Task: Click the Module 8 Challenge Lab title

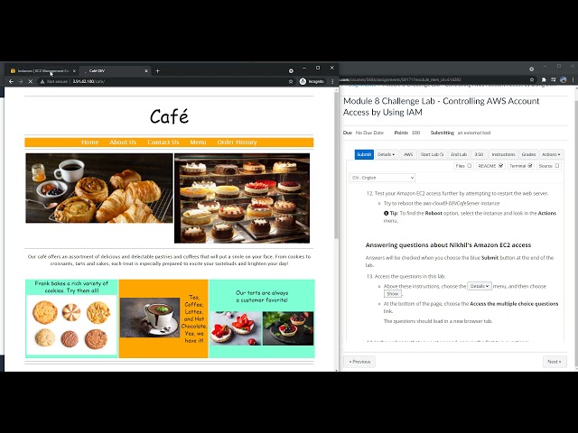Action: point(442,106)
